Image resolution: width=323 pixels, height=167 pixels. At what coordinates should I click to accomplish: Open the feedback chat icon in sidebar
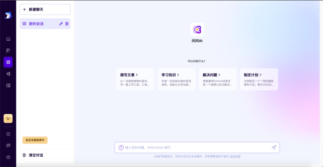tap(8, 146)
